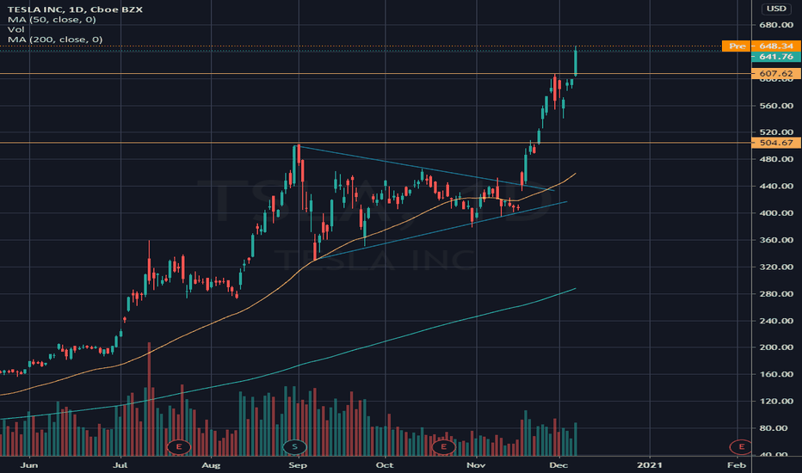Click the July earnings E marker
The width and height of the screenshot is (802, 473).
(x=179, y=447)
